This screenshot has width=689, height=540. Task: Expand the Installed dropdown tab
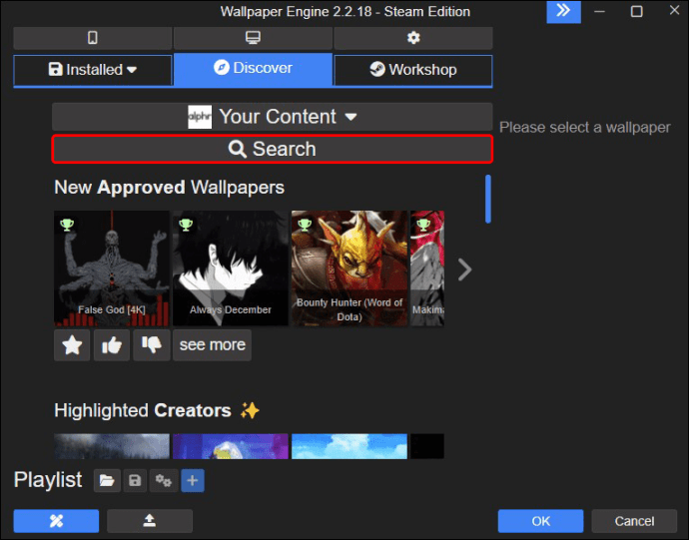[92, 70]
